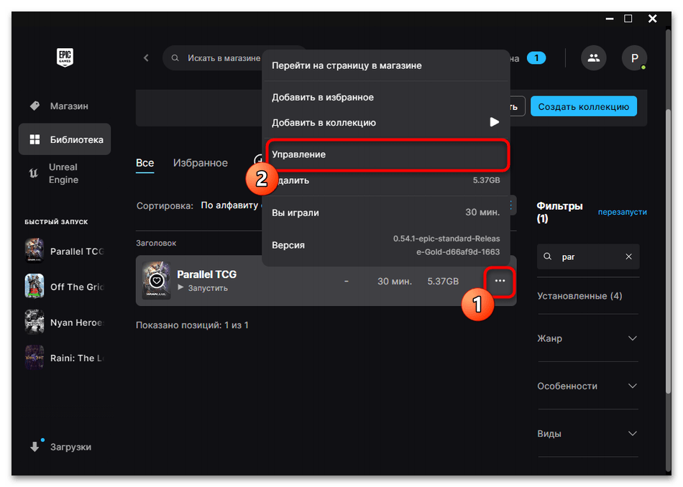Click the notification badge showing 1
The height and width of the screenshot is (487, 683).
(536, 58)
